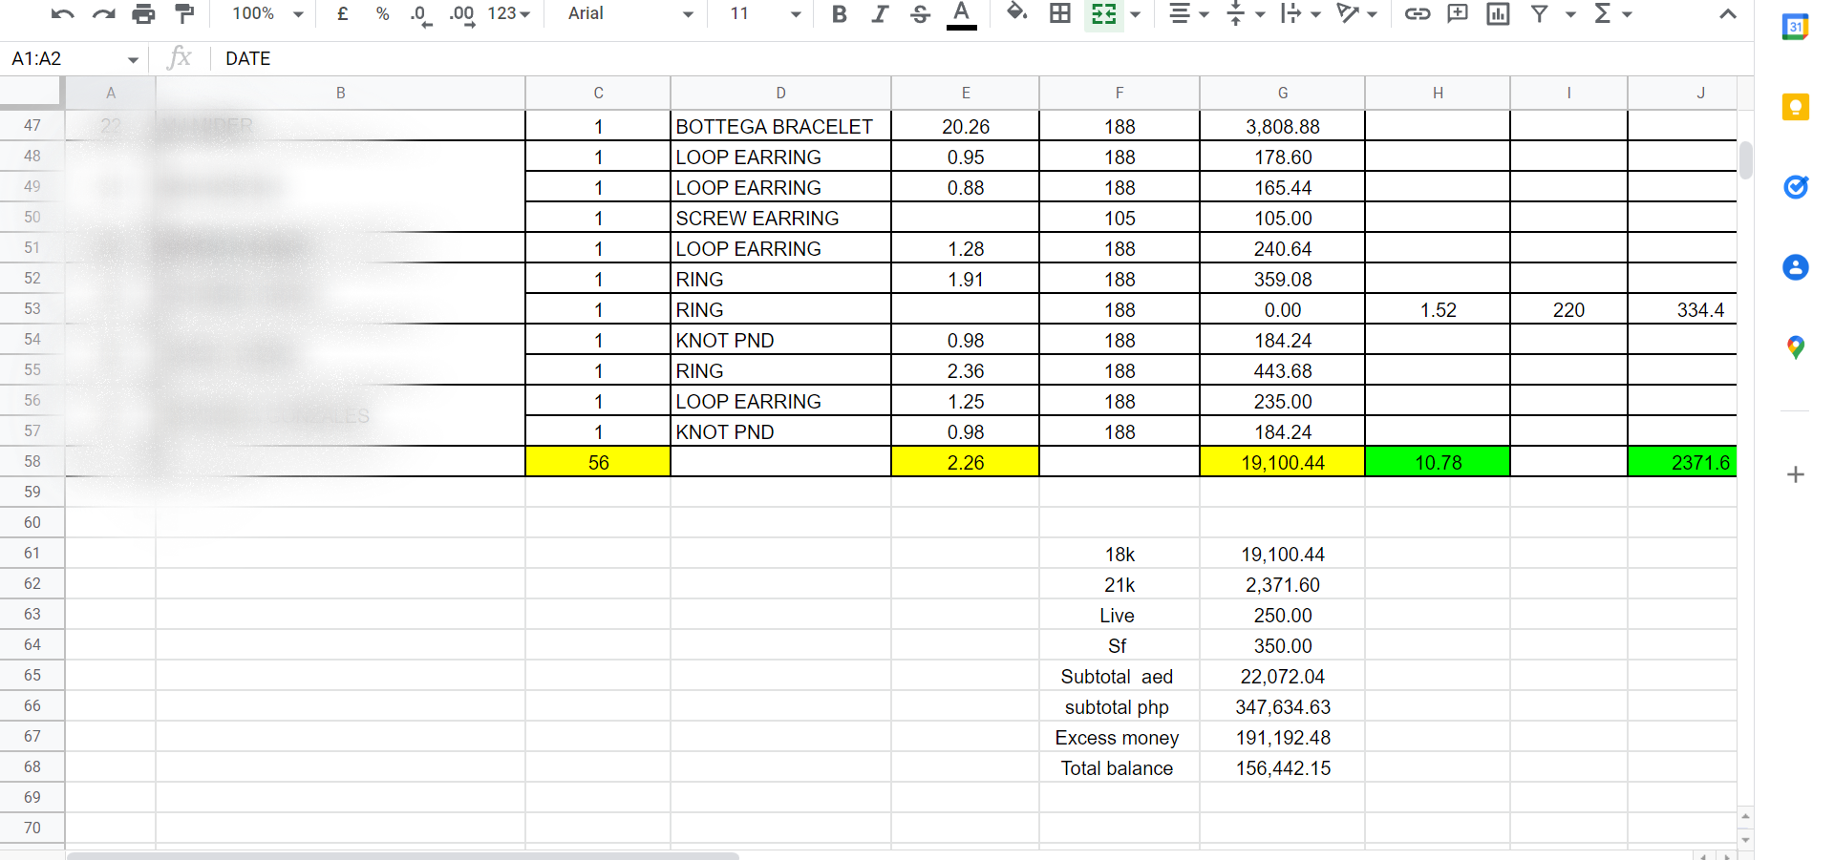Viewport: 1834px width, 860px height.
Task: Open Google Tasks side panel
Action: click(x=1796, y=187)
